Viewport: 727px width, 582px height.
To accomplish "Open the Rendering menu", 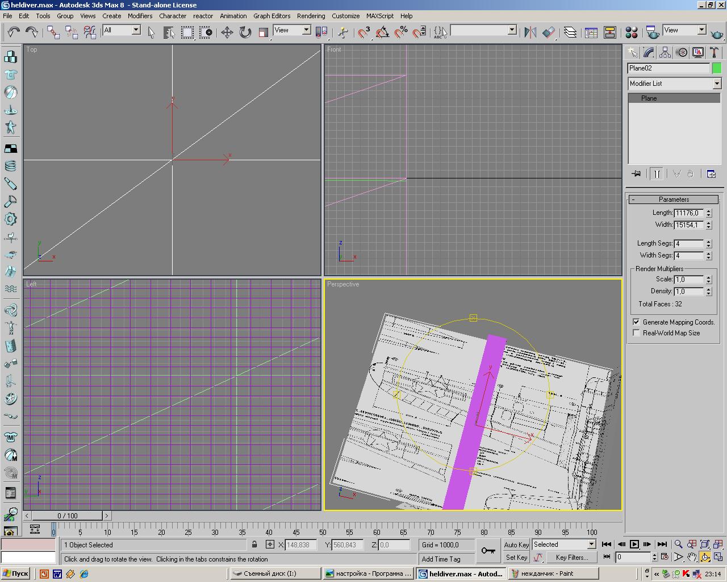I will [x=311, y=16].
